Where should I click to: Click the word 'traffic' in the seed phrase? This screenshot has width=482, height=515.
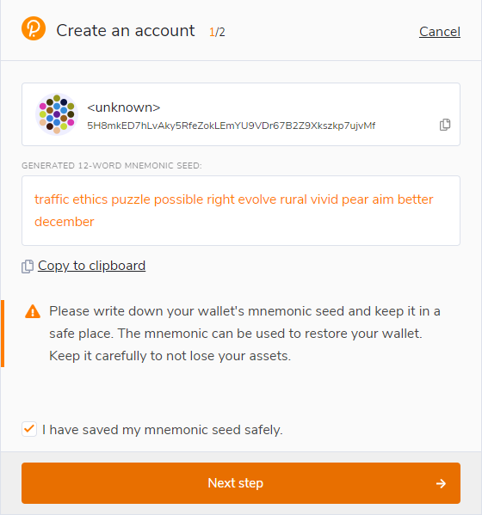(x=52, y=199)
